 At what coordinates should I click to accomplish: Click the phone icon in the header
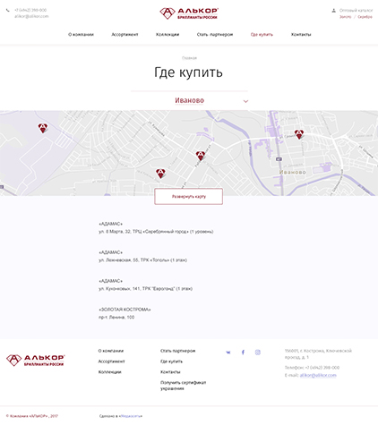(8, 10)
